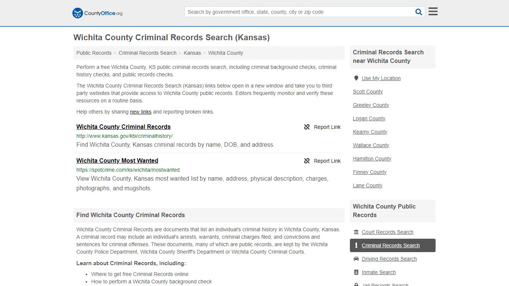This screenshot has width=509, height=286.
Task: Click 'How to perform a Wichita County background check'
Action: point(151,282)
